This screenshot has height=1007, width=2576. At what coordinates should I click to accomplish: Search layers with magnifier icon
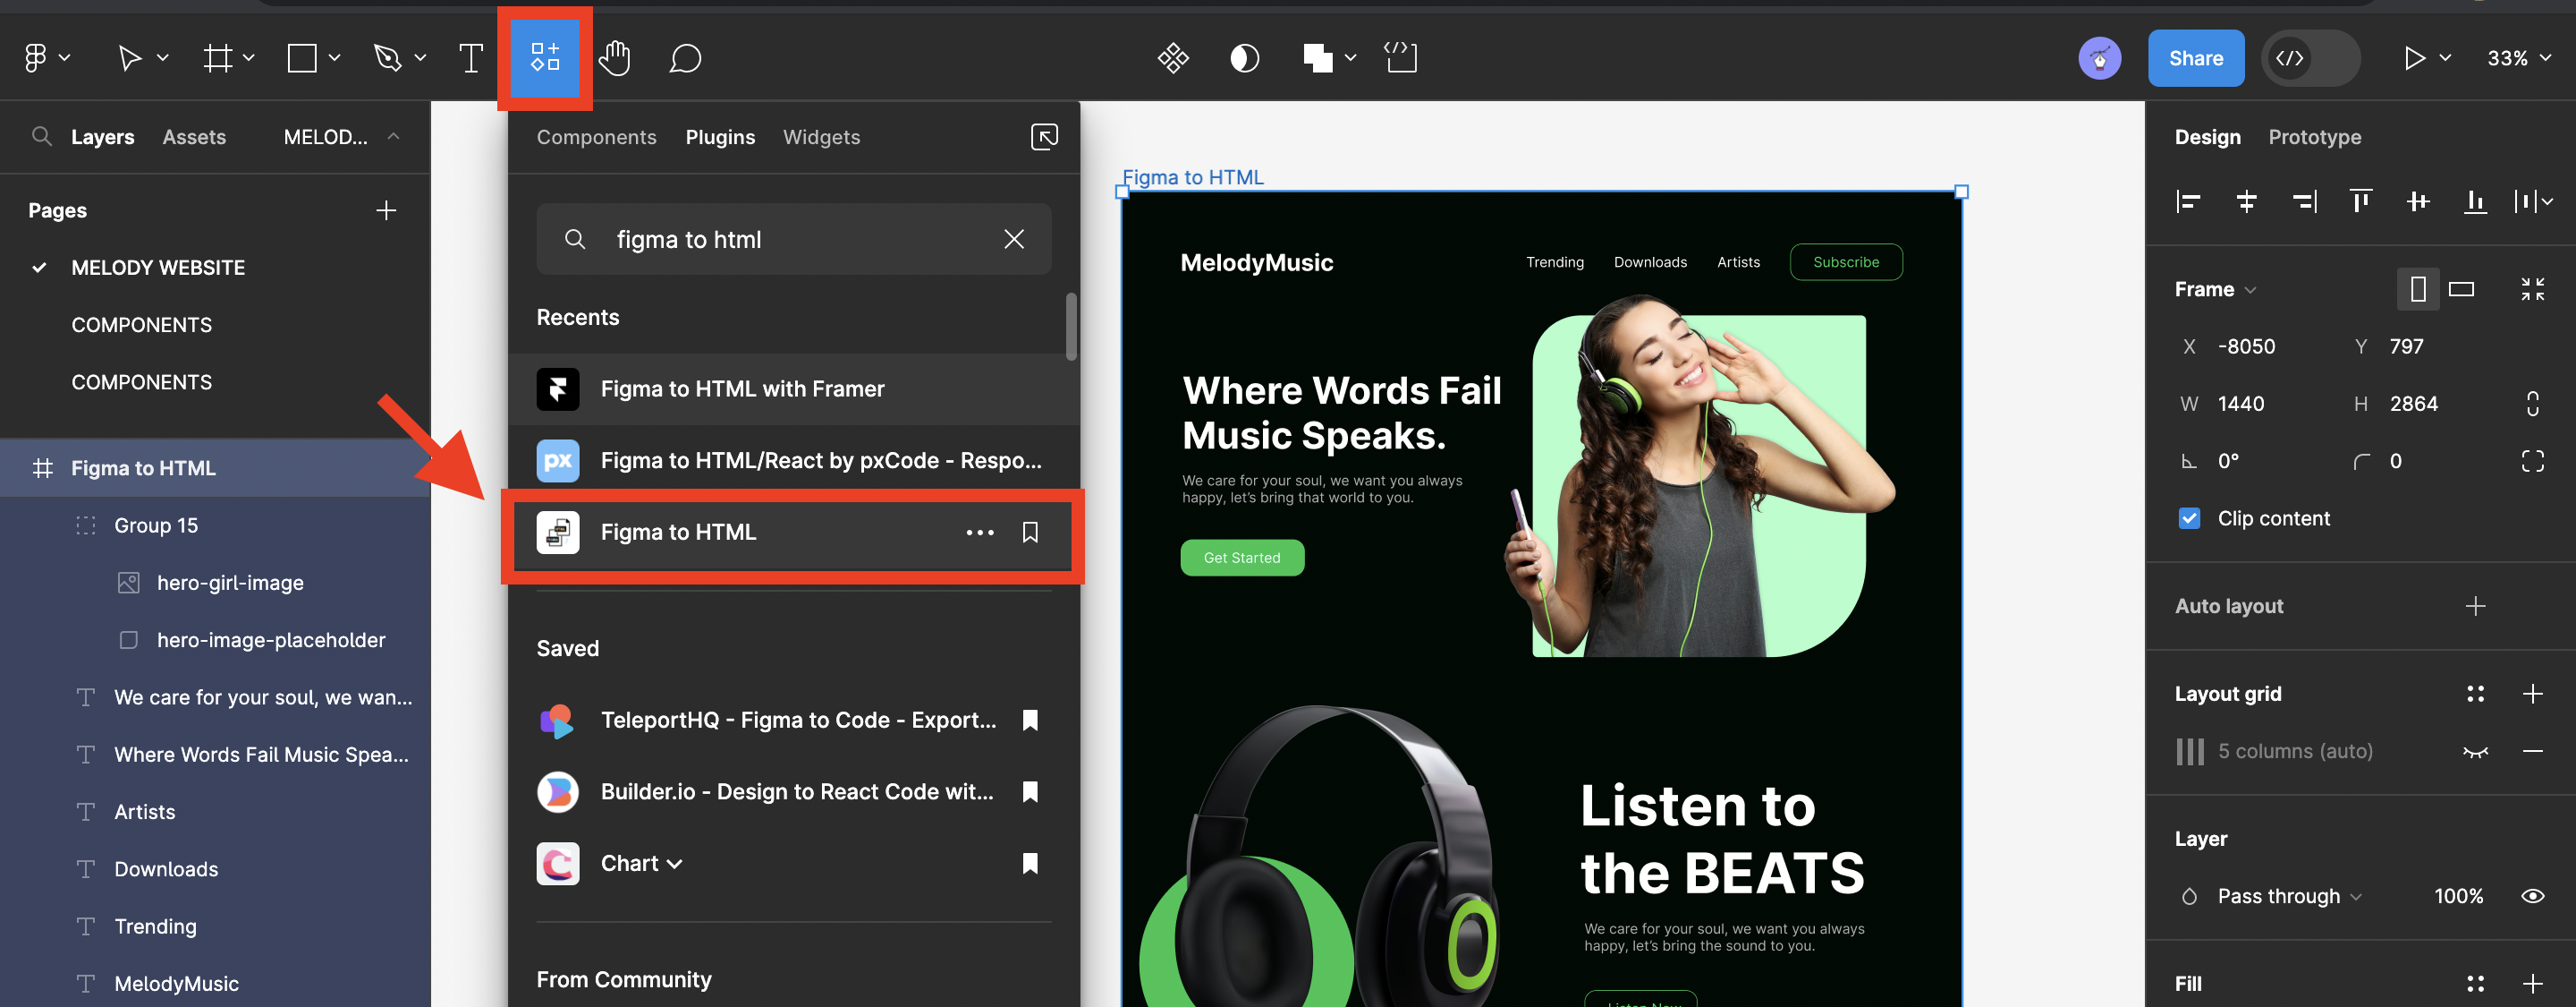(x=41, y=136)
